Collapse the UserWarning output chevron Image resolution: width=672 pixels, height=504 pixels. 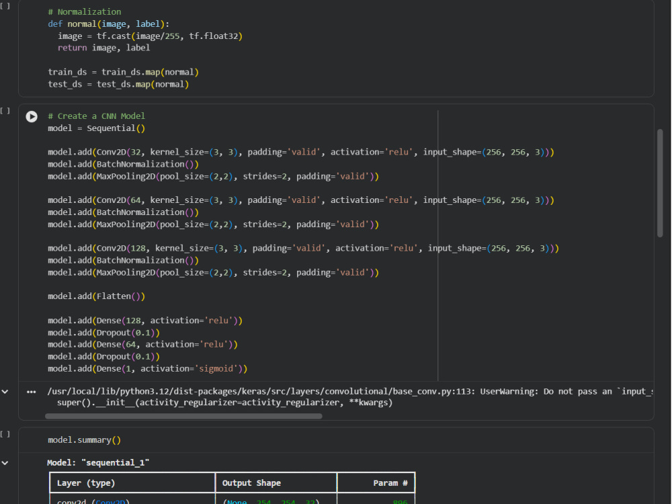click(x=5, y=392)
